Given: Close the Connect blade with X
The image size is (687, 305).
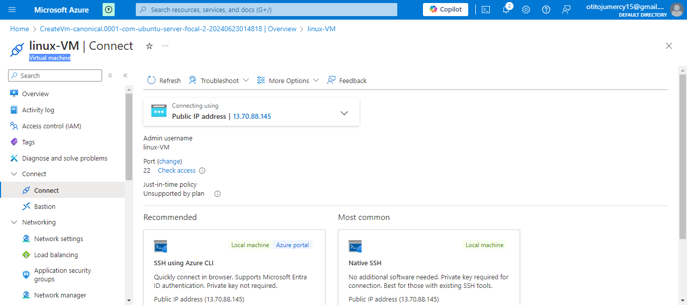Looking at the screenshot, I should click(x=669, y=46).
